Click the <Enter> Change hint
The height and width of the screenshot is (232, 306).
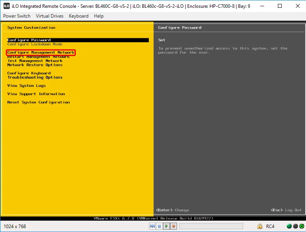(x=173, y=210)
